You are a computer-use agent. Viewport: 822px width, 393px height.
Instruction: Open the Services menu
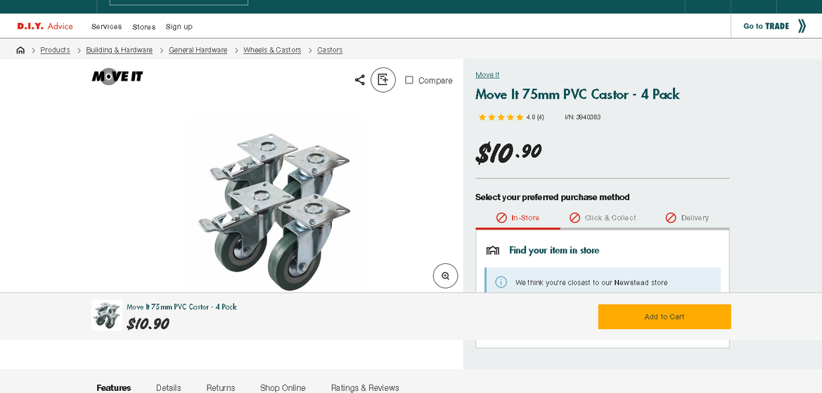pos(106,27)
